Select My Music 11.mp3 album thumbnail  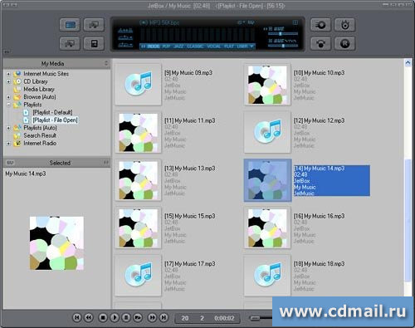[x=138, y=132]
